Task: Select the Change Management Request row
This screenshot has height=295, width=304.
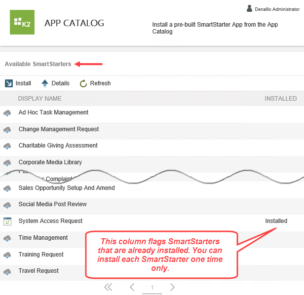Action: tap(59, 129)
